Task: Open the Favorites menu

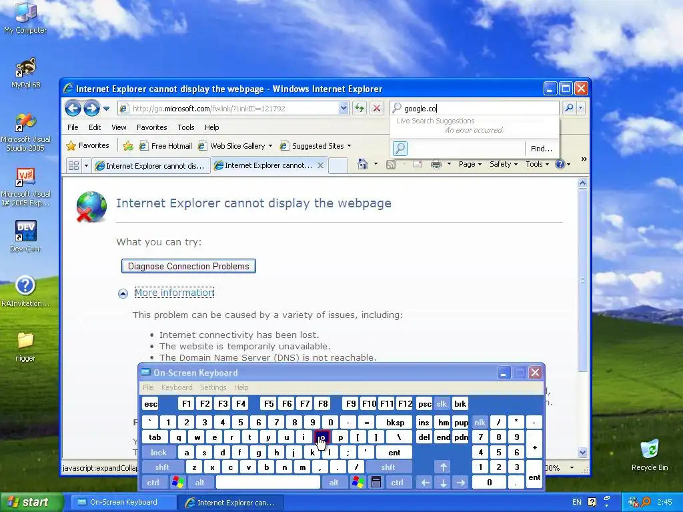Action: pos(151,127)
